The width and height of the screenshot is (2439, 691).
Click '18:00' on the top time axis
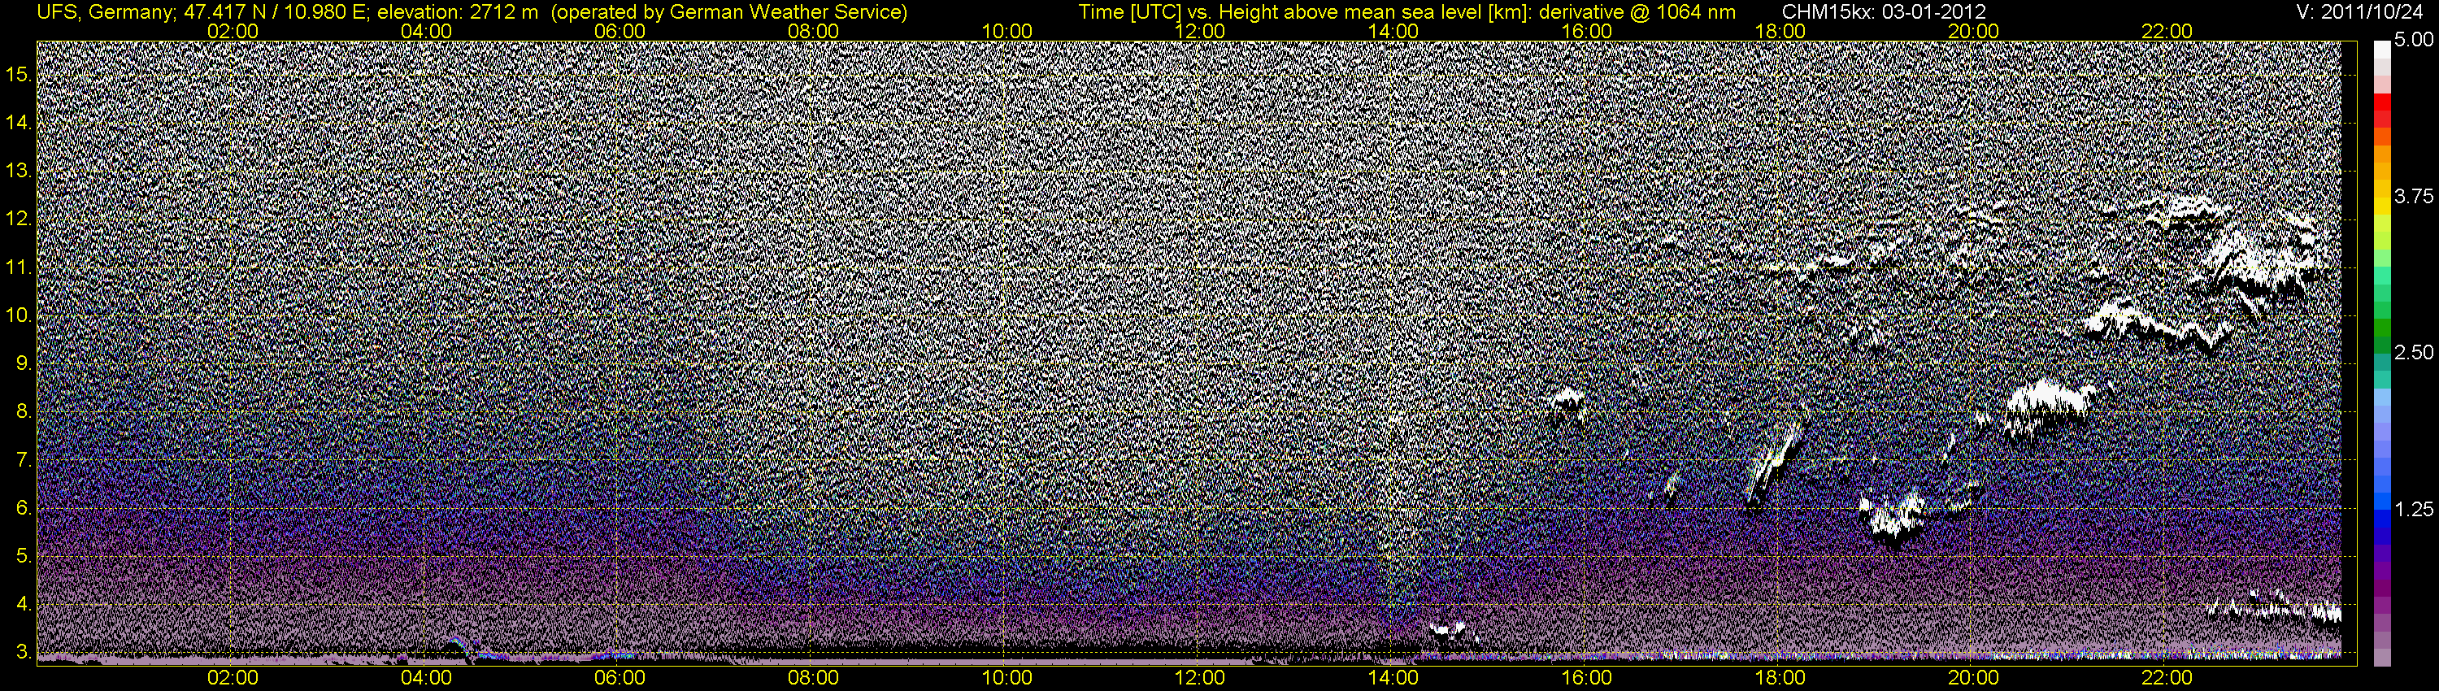click(1780, 31)
